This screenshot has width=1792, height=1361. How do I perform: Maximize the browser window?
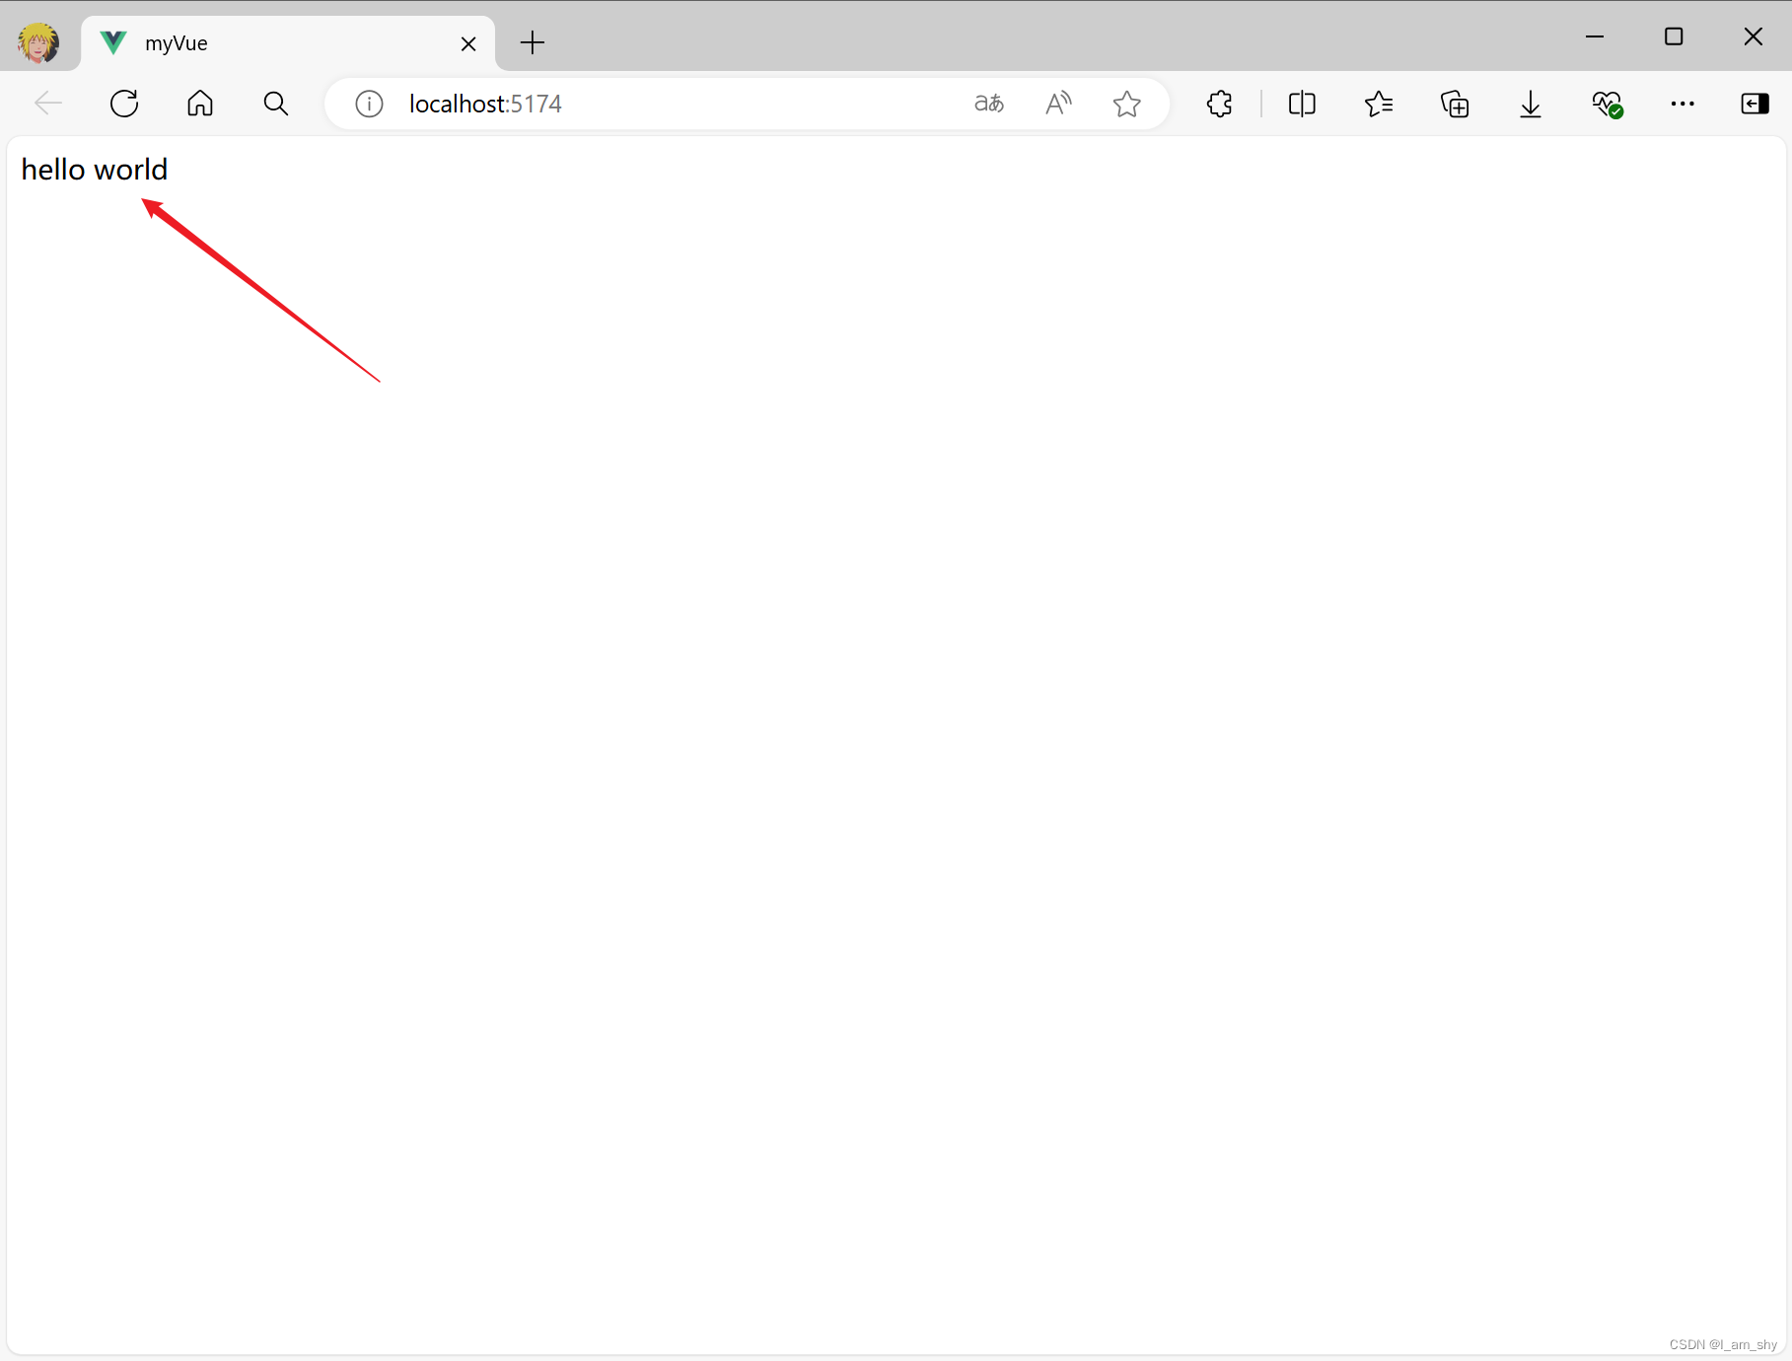tap(1674, 36)
